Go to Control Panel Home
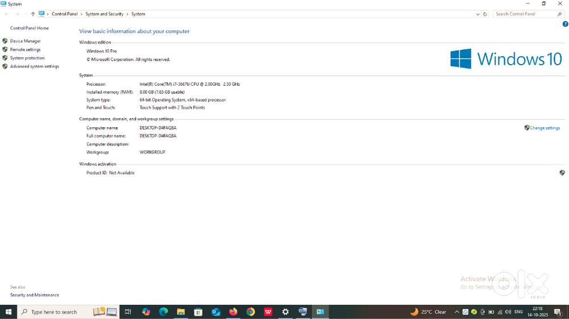 30,28
